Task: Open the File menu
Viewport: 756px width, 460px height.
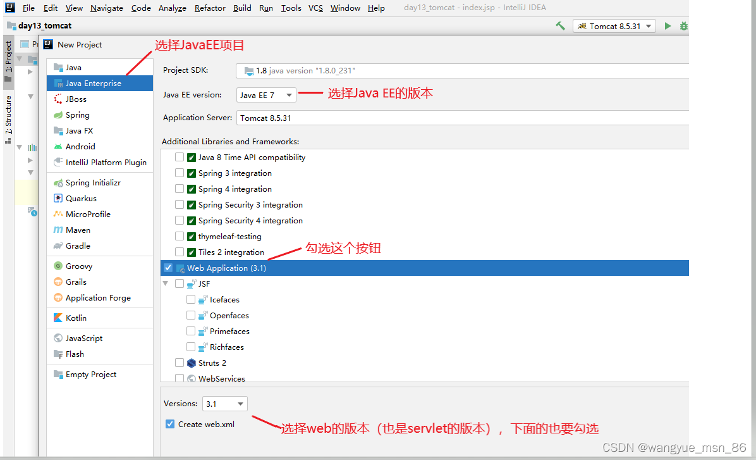Action: (28, 8)
